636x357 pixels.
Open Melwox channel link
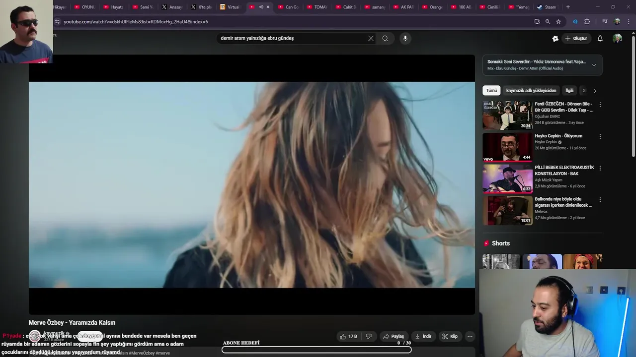[541, 212]
